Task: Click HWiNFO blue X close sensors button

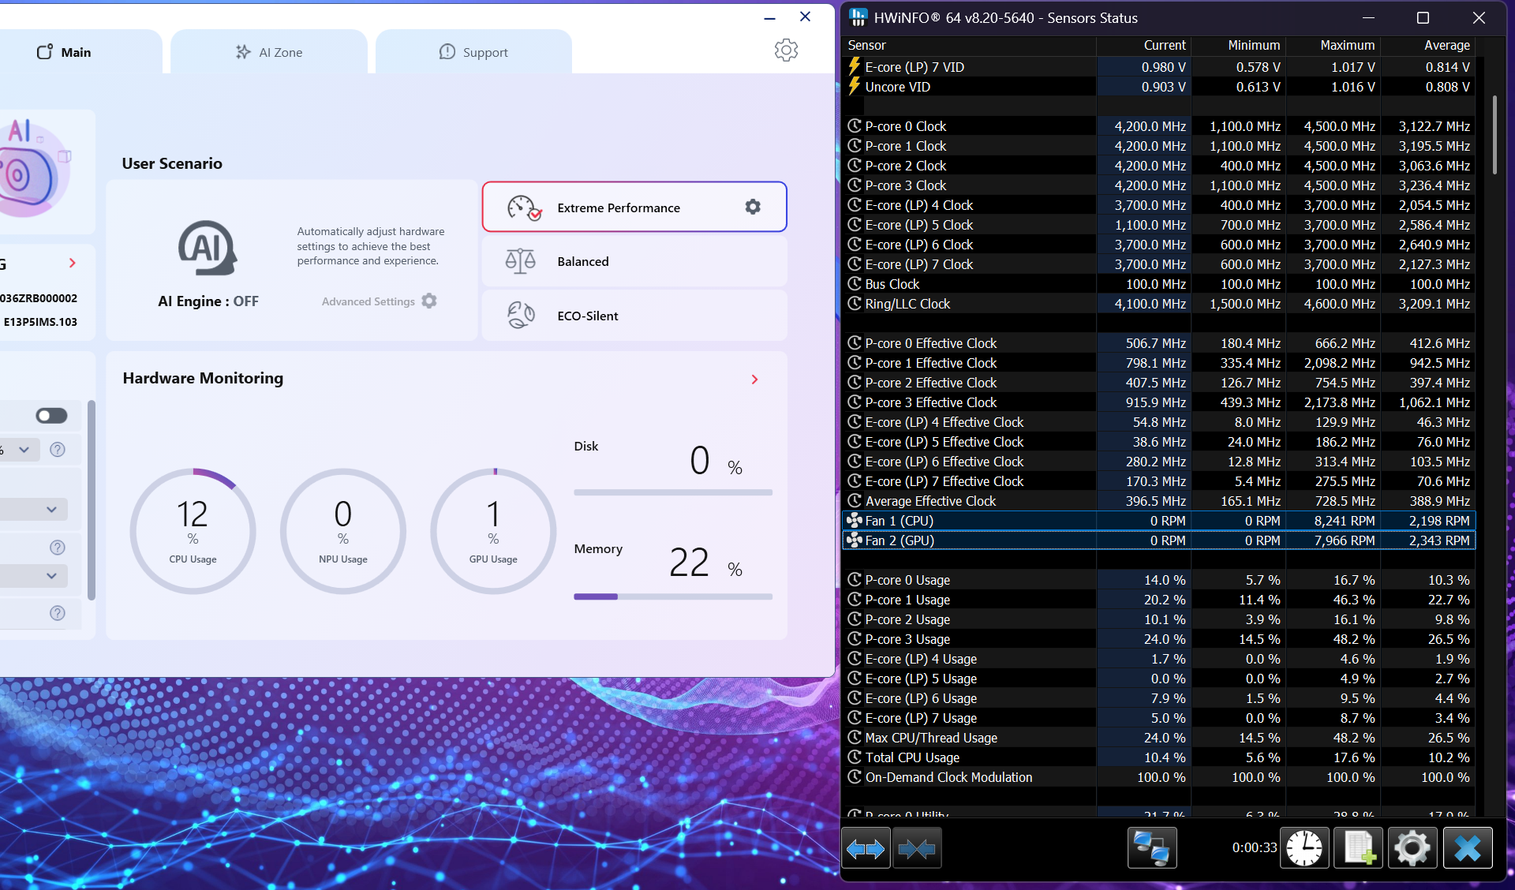Action: pyautogui.click(x=1468, y=848)
